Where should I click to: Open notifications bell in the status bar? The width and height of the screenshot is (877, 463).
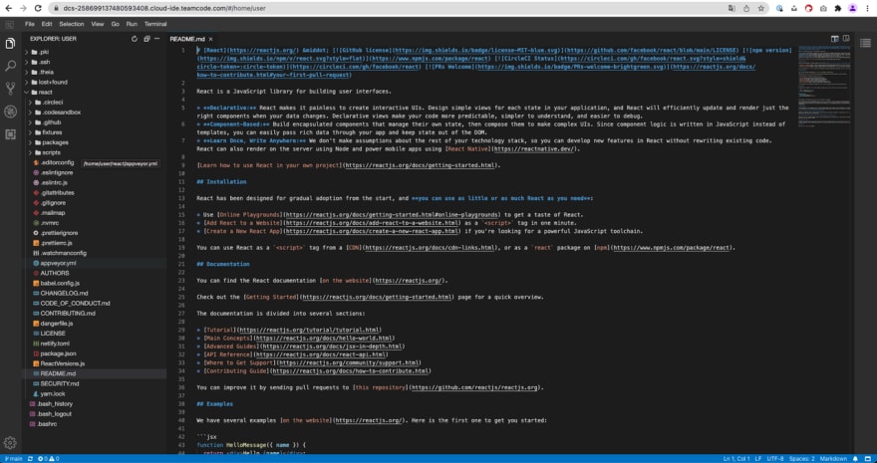pos(855,459)
